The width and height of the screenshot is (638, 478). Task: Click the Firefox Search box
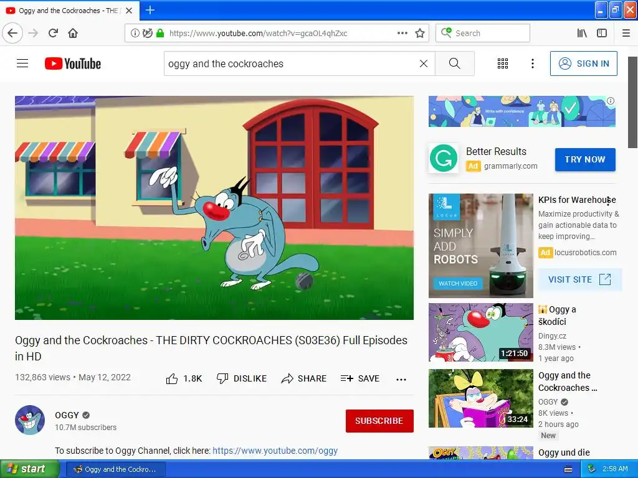point(483,33)
